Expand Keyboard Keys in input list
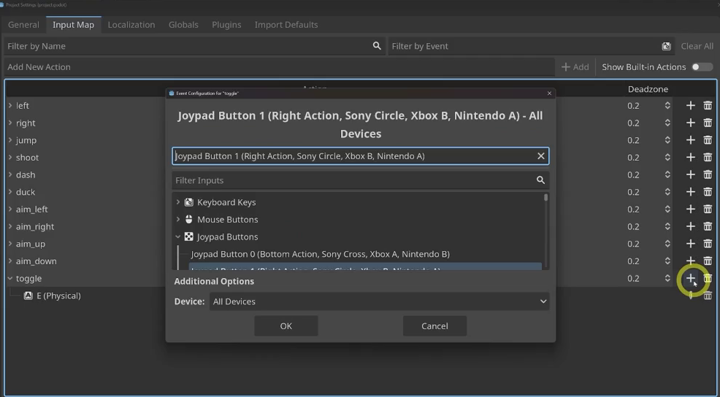The height and width of the screenshot is (397, 720). 178,202
